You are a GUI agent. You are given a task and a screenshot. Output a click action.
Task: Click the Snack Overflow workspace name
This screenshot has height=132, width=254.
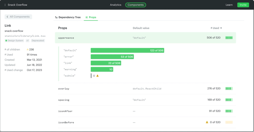coord(18,5)
